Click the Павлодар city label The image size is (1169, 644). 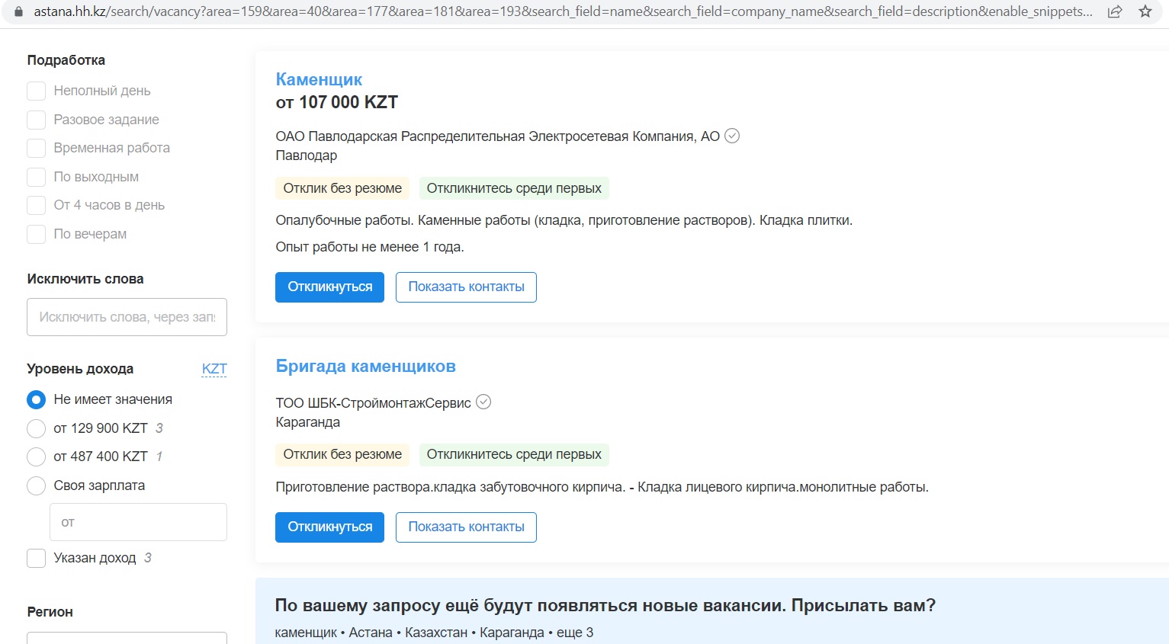(306, 155)
